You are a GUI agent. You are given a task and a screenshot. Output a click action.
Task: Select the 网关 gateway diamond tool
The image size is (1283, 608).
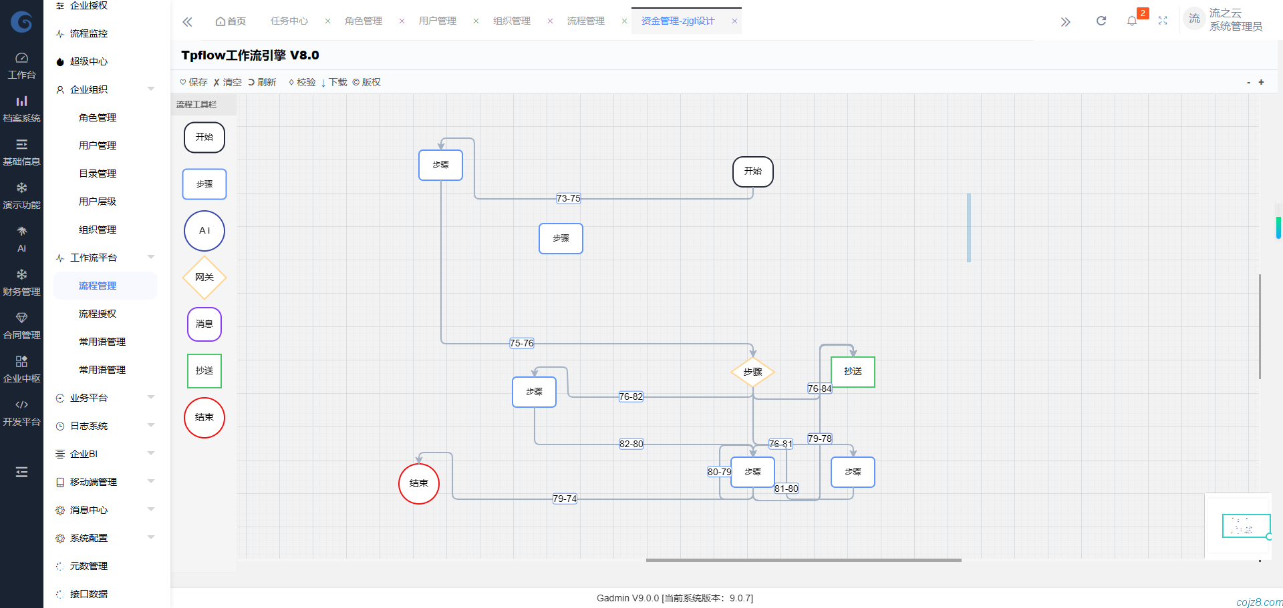click(x=204, y=277)
